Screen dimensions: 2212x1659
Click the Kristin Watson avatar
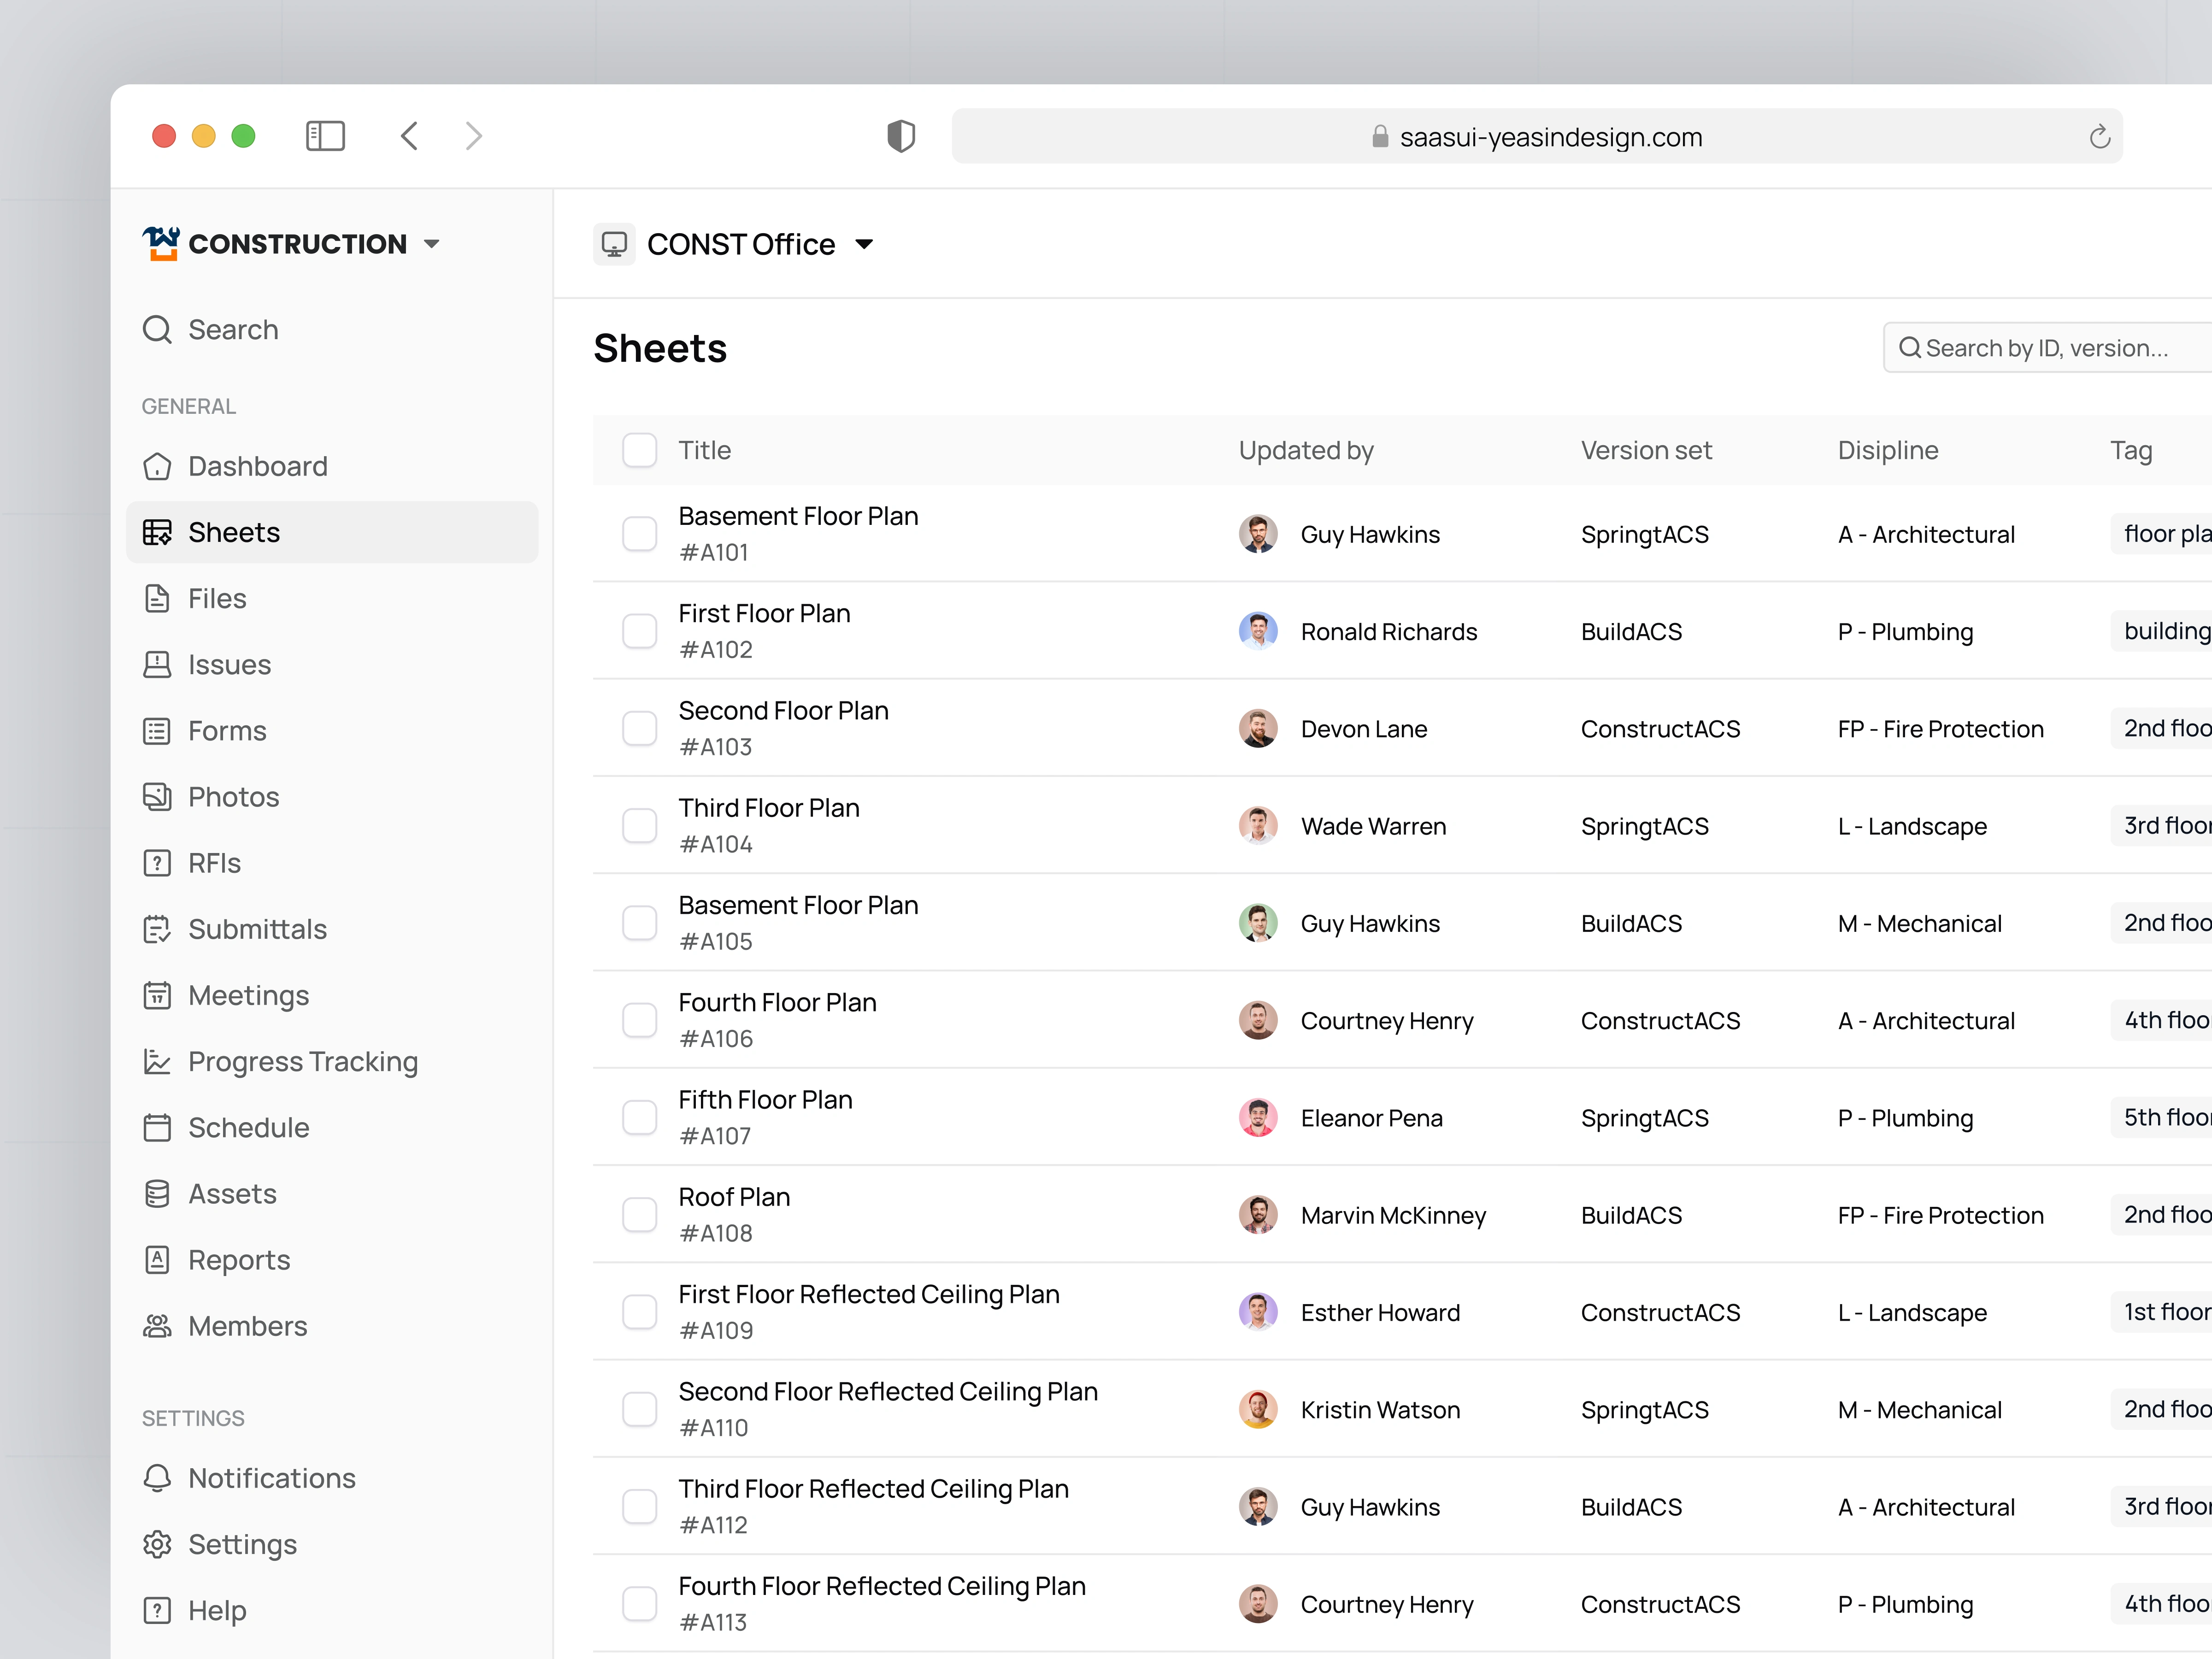(x=1258, y=1409)
